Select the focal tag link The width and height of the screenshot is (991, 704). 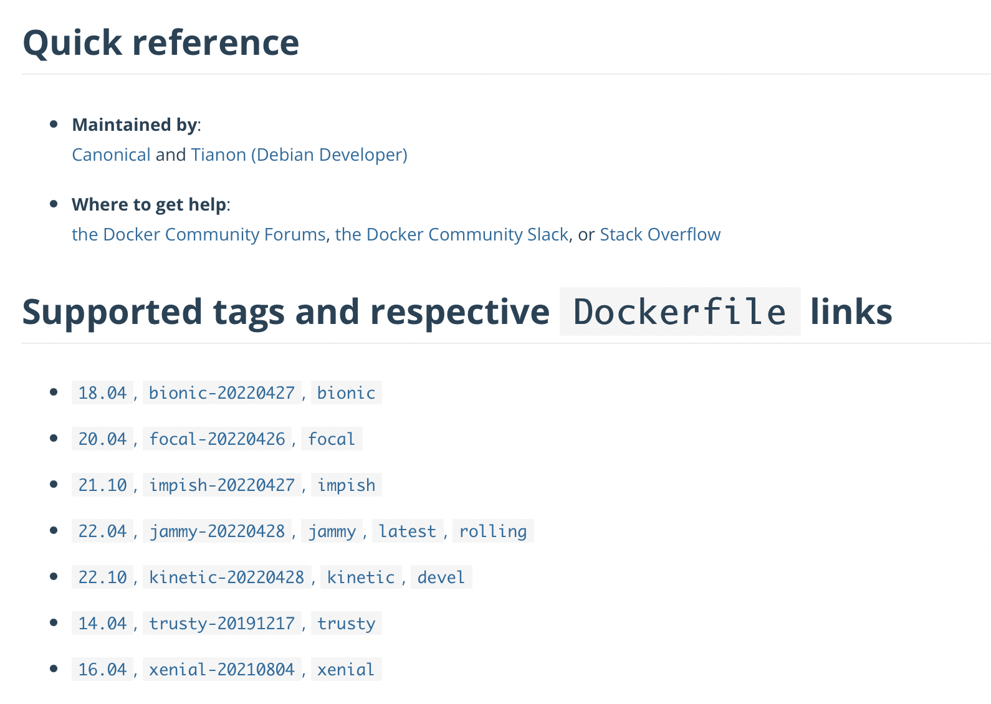click(332, 439)
